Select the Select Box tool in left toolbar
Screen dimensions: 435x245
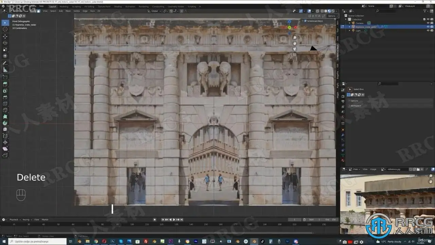tap(5, 23)
